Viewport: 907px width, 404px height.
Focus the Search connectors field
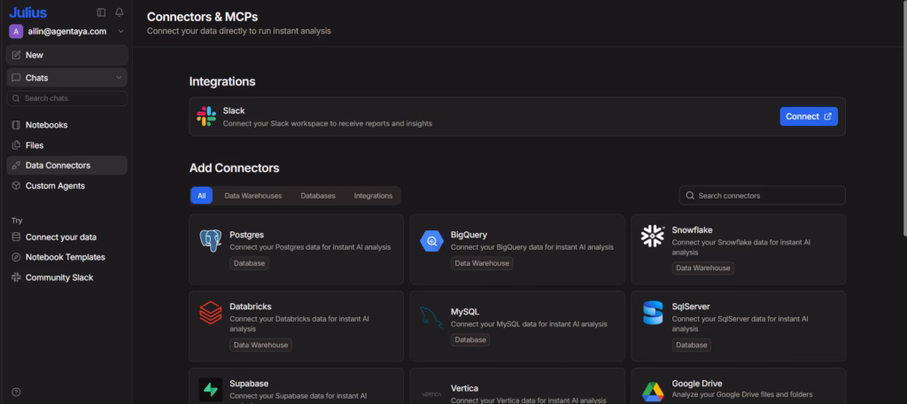click(763, 196)
